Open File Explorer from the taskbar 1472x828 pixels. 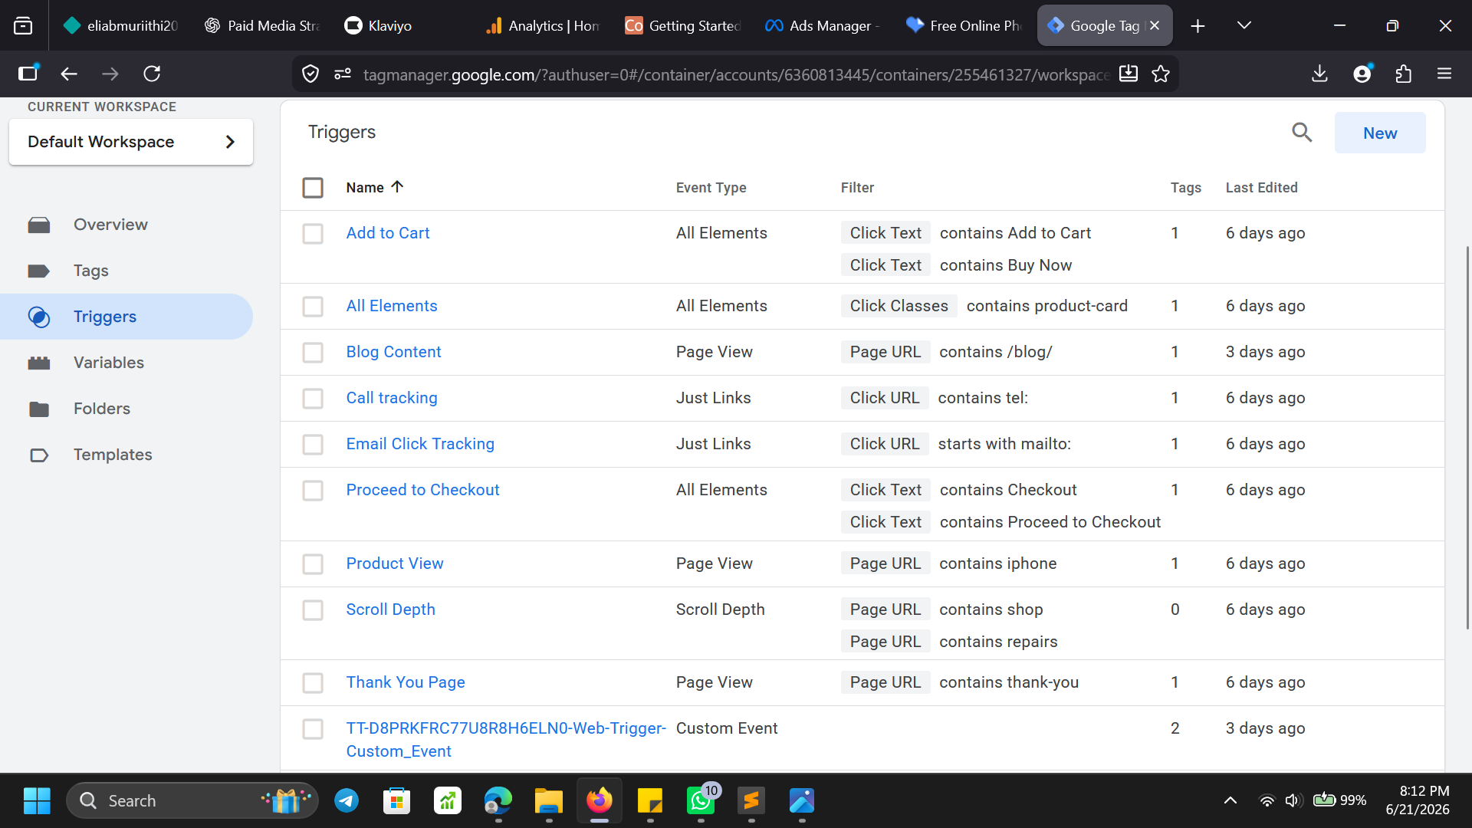click(549, 801)
